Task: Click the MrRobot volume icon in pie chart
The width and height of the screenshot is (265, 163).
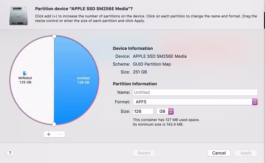Action: pos(25,73)
